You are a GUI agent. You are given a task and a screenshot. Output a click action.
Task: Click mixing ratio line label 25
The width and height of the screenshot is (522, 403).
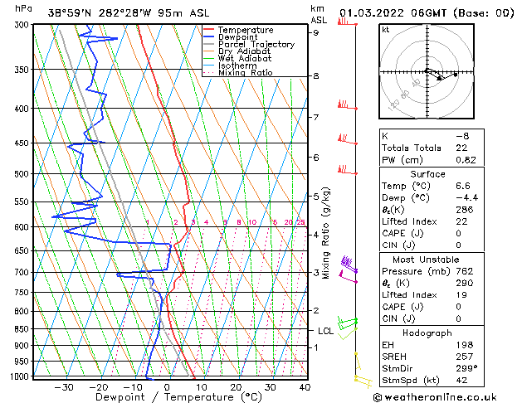pyautogui.click(x=300, y=222)
